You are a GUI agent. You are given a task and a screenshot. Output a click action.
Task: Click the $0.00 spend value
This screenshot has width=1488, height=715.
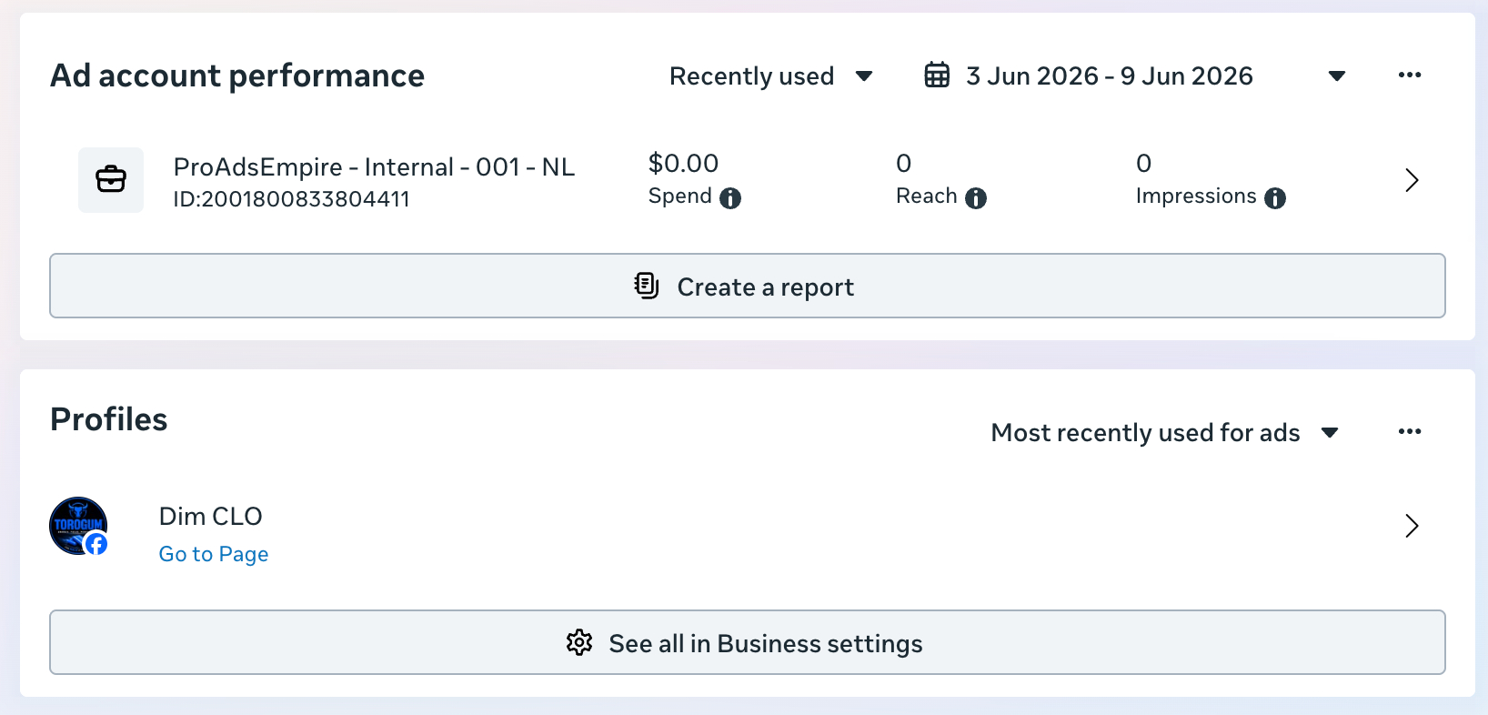pyautogui.click(x=683, y=164)
